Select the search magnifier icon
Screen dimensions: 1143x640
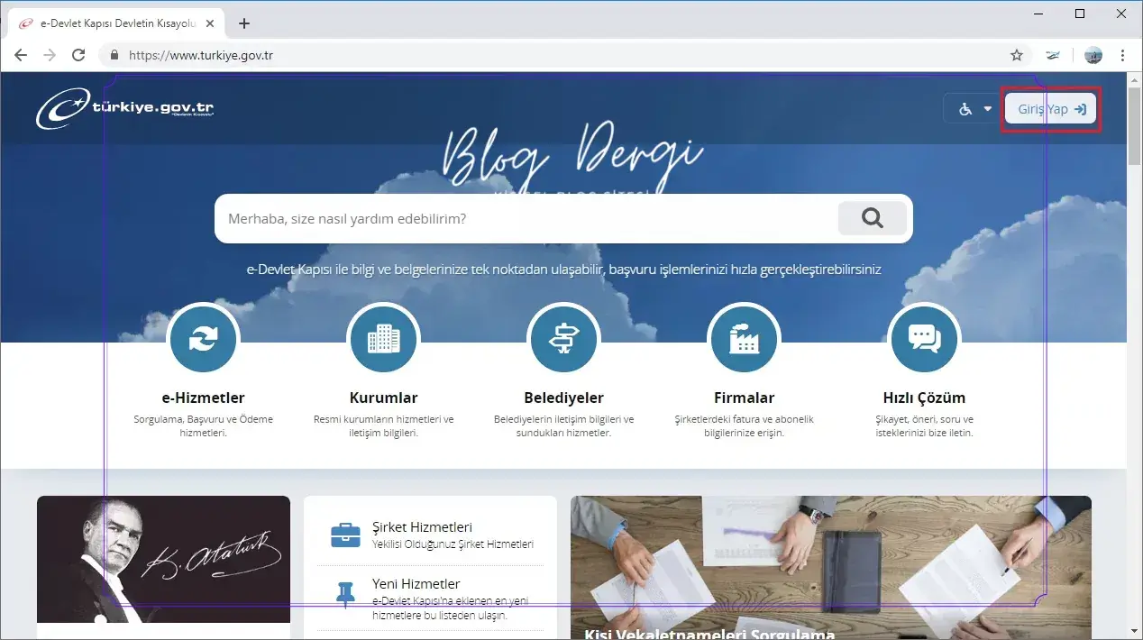click(871, 217)
